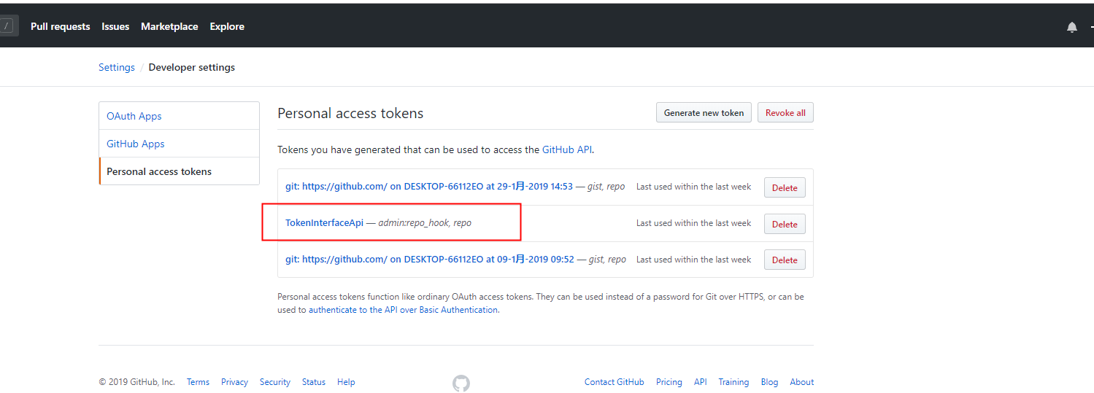
Task: Open the Blog footer link
Action: click(x=769, y=382)
